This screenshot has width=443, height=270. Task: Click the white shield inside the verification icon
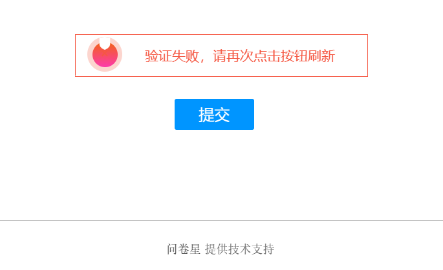coord(105,43)
